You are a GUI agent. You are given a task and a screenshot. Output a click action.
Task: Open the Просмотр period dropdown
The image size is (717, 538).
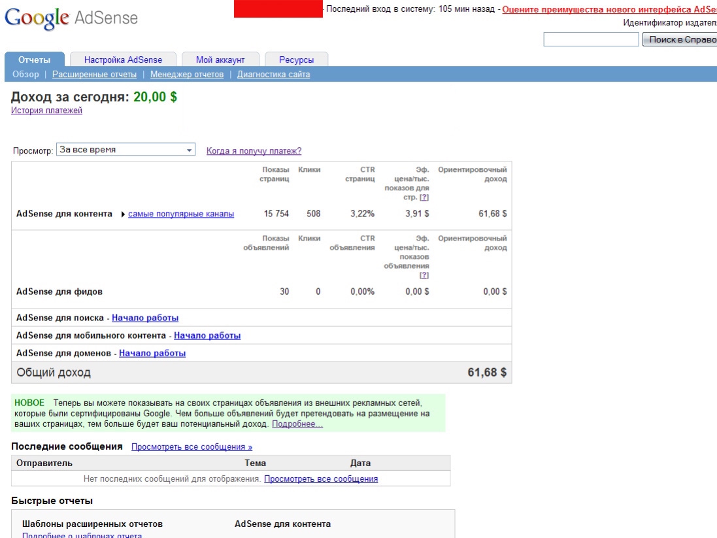(125, 150)
